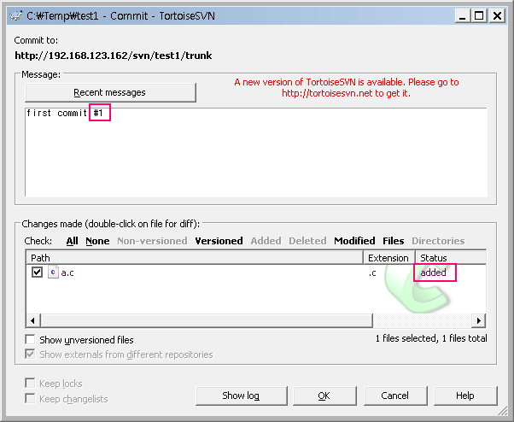The image size is (514, 422).
Task: Sort by the Status column header
Action: pos(451,258)
